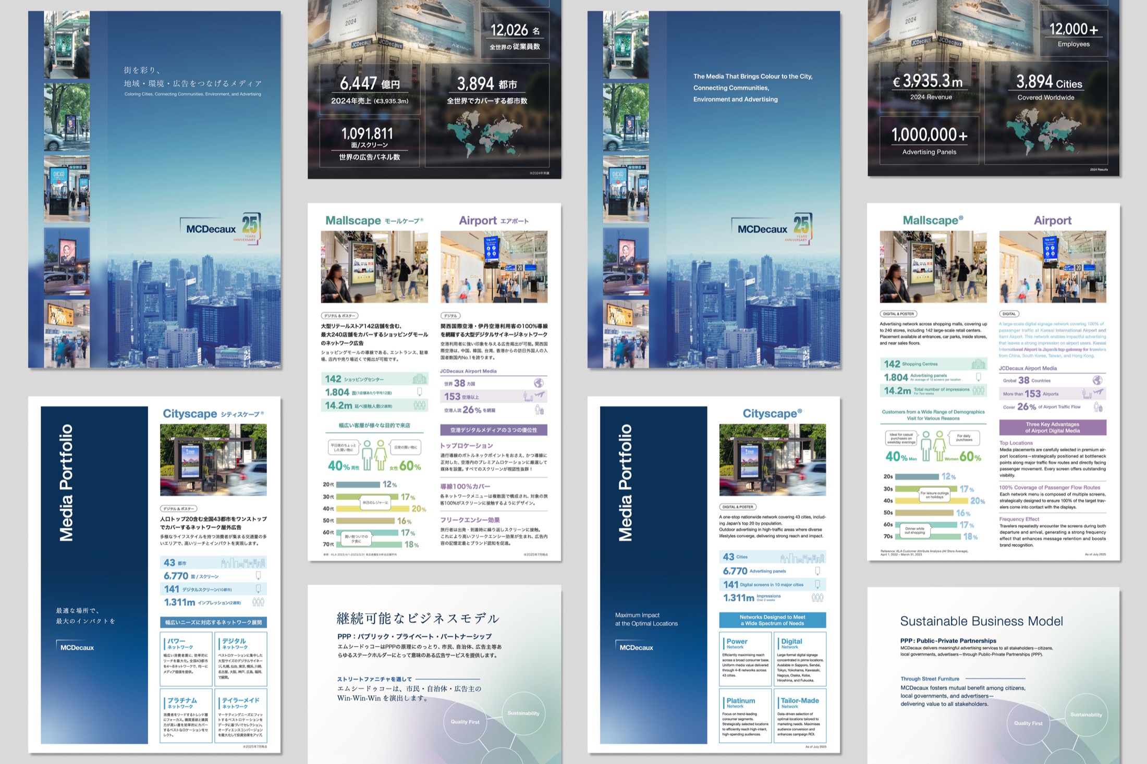Viewport: 1147px width, 764px height.
Task: Click the テイラーメイド ネットワーク box
Action: click(240, 716)
